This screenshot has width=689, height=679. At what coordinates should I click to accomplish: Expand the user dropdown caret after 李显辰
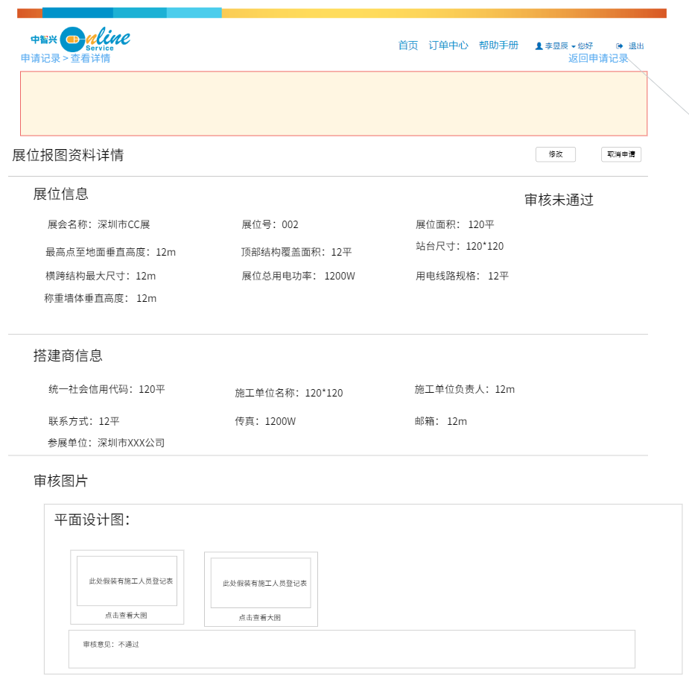point(574,47)
